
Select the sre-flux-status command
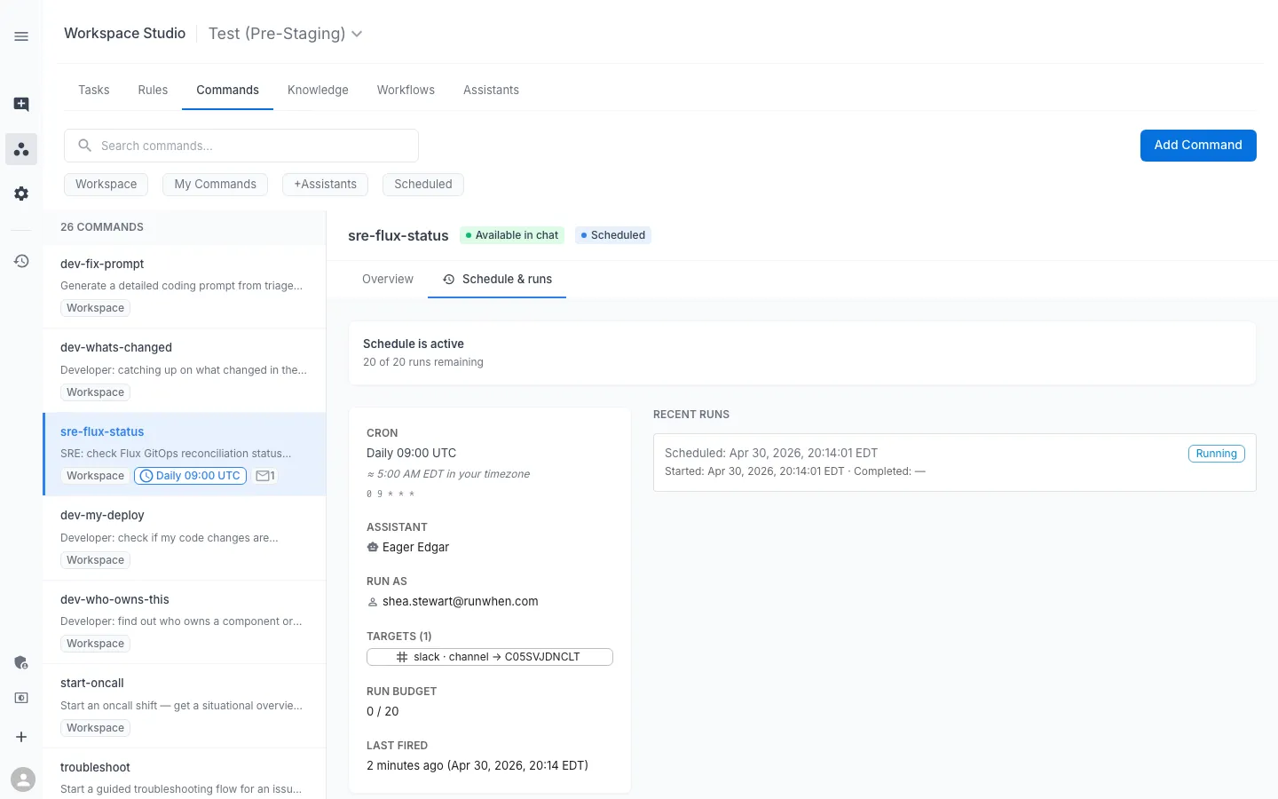tap(185, 454)
